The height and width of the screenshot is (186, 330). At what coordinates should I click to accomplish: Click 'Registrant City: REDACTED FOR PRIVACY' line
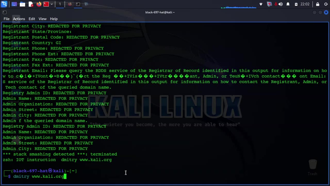click(x=52, y=26)
